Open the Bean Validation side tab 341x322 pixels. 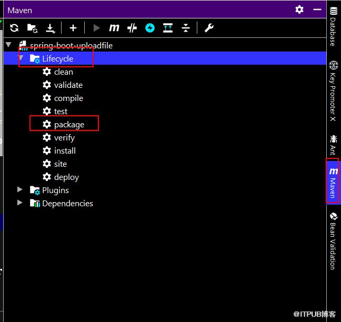(333, 241)
